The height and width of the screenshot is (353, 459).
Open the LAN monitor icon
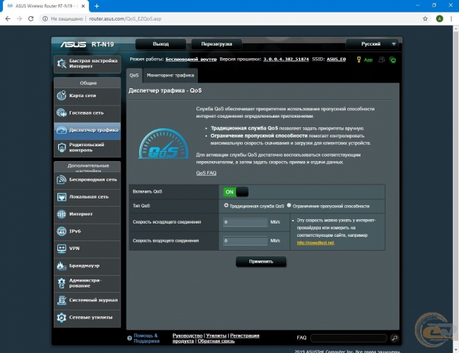tap(62, 197)
